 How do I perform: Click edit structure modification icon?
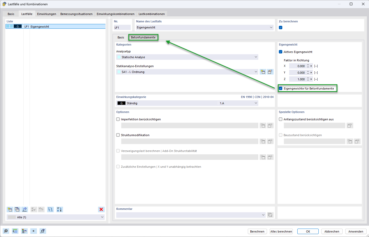(x=270, y=141)
